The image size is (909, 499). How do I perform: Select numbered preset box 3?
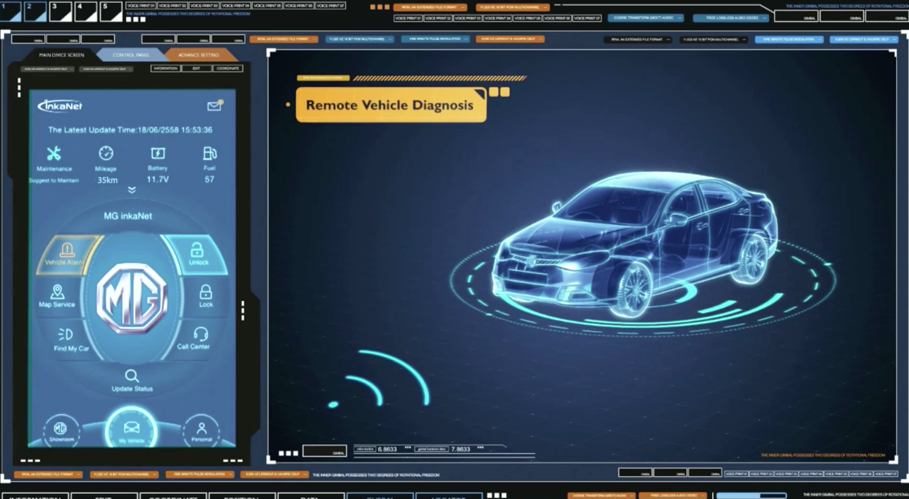[x=61, y=11]
